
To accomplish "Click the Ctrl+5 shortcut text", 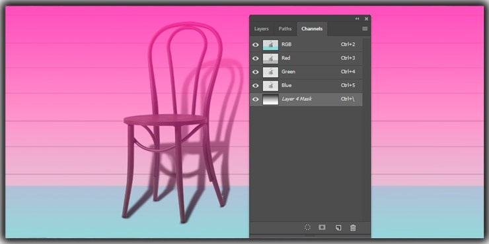I will 348,86.
